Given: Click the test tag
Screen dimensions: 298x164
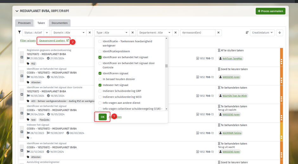Looking at the screenshot, I should [x=34, y=120].
